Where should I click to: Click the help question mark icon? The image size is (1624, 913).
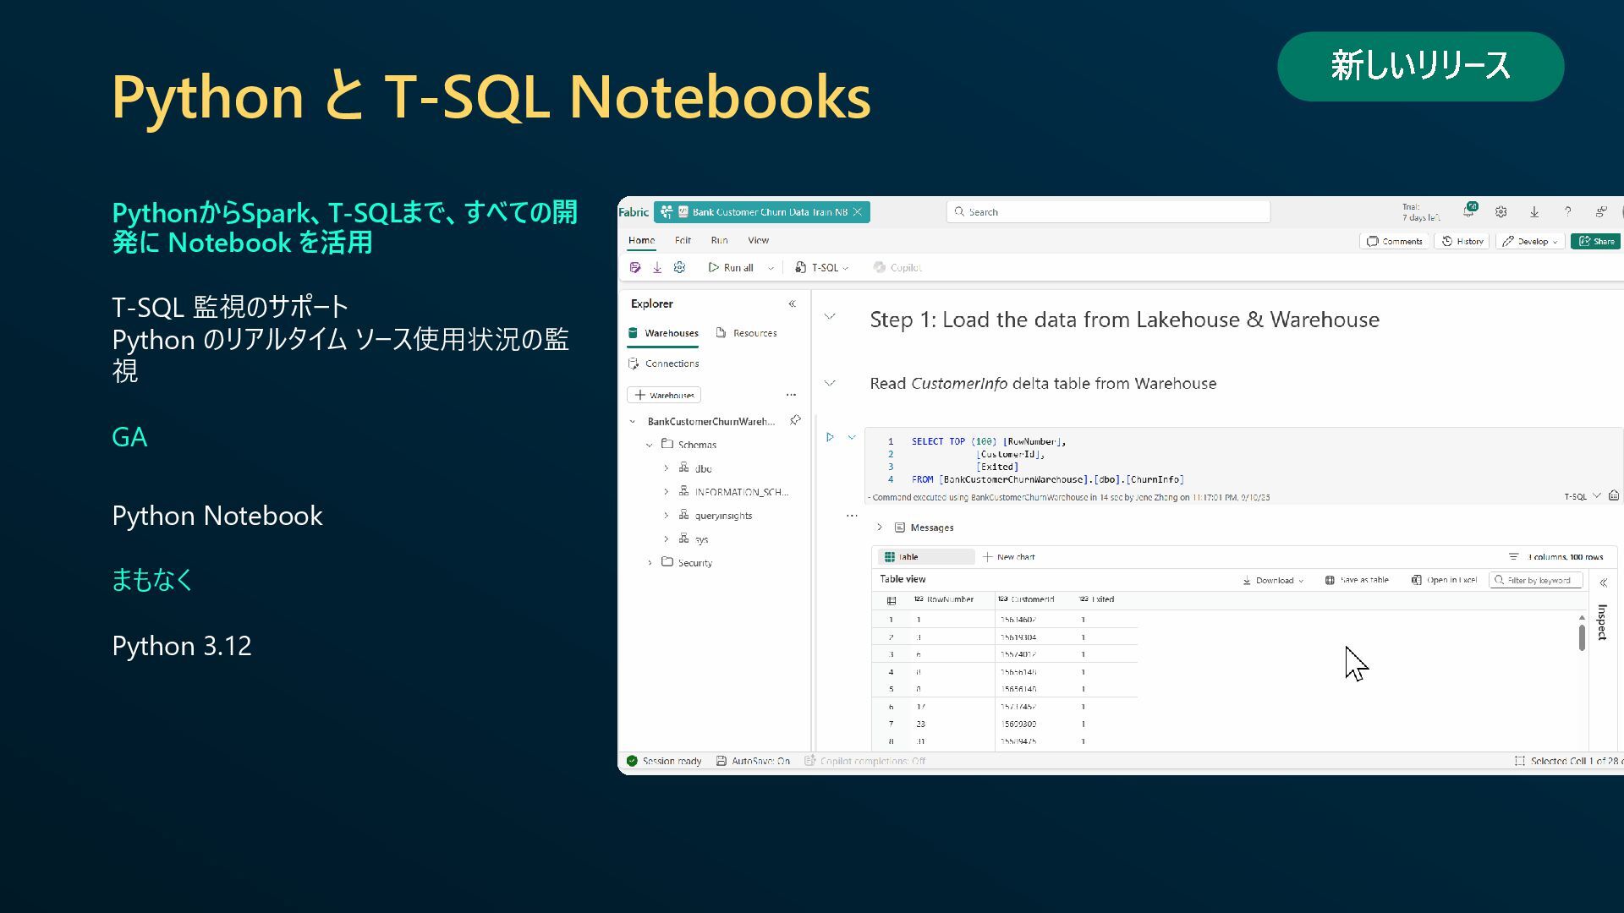click(1567, 212)
